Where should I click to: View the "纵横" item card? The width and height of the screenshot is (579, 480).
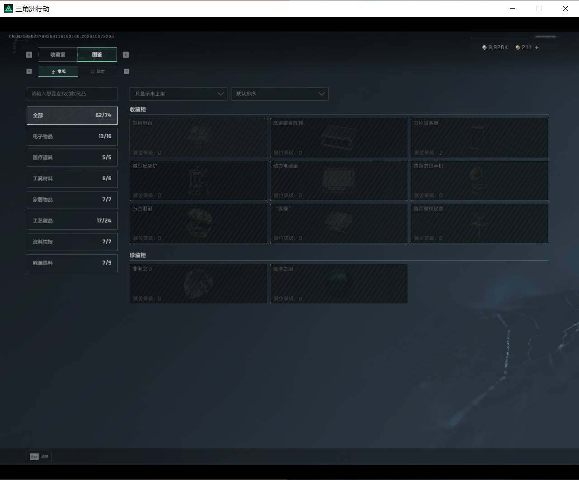[339, 223]
